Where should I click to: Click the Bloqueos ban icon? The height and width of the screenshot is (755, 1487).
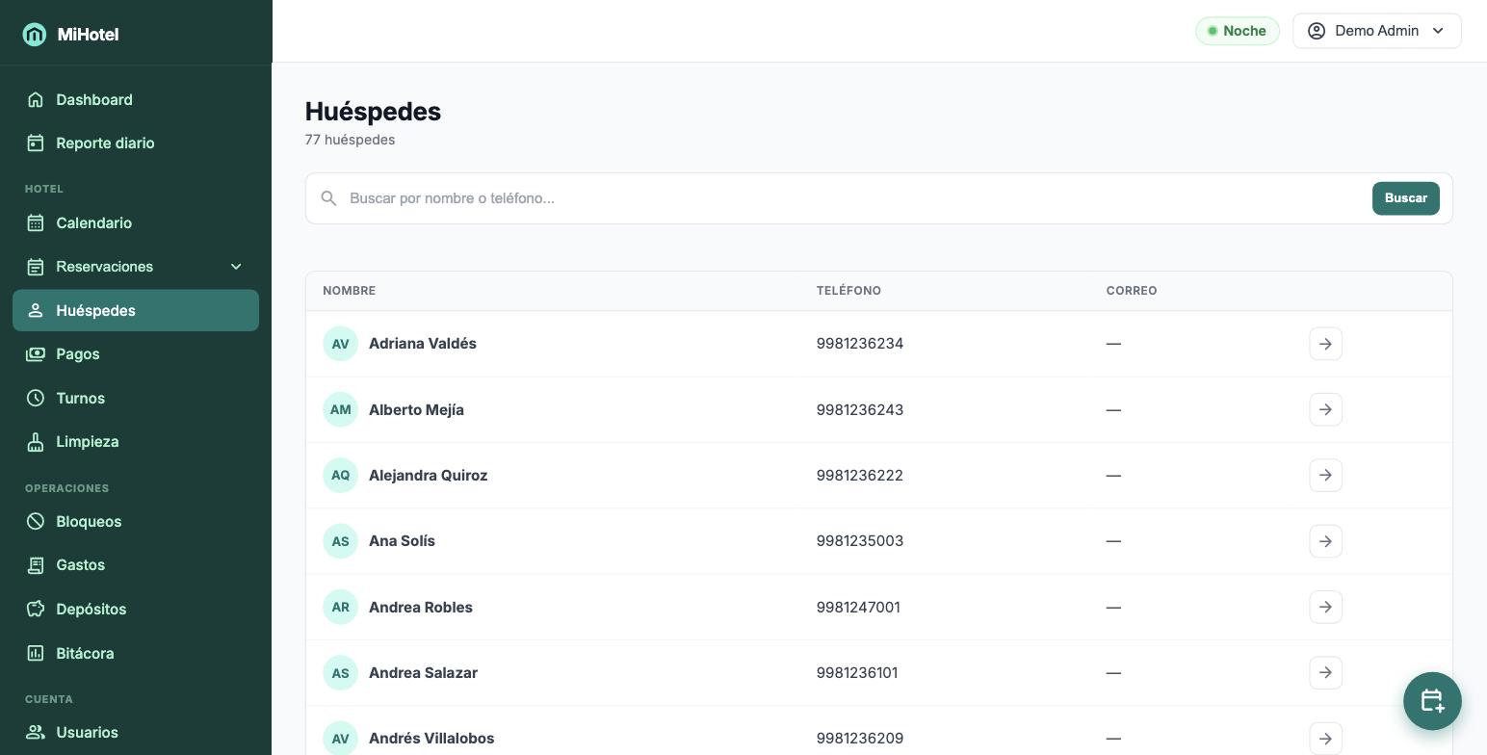point(36,521)
